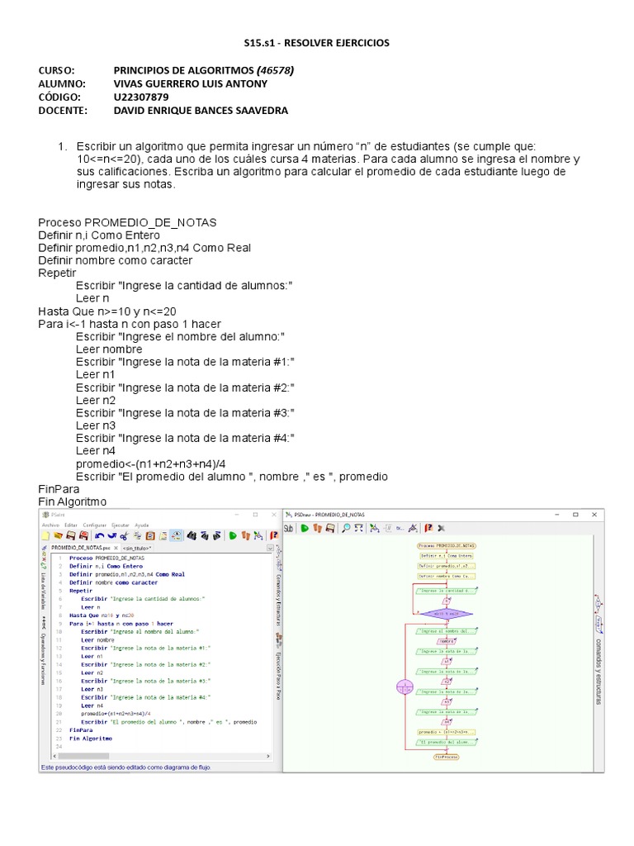Start step-by-step execution with the footprints icon
The height and width of the screenshot is (846, 634).
247,535
